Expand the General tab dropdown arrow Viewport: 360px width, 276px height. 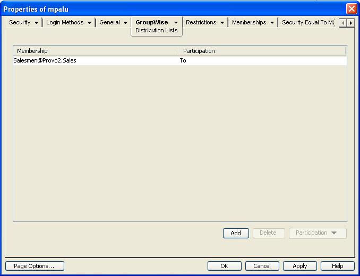125,23
